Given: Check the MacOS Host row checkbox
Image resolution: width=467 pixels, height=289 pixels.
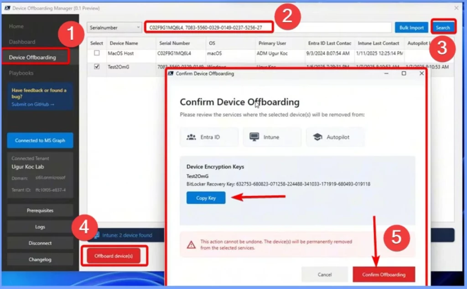Looking at the screenshot, I should tap(97, 53).
